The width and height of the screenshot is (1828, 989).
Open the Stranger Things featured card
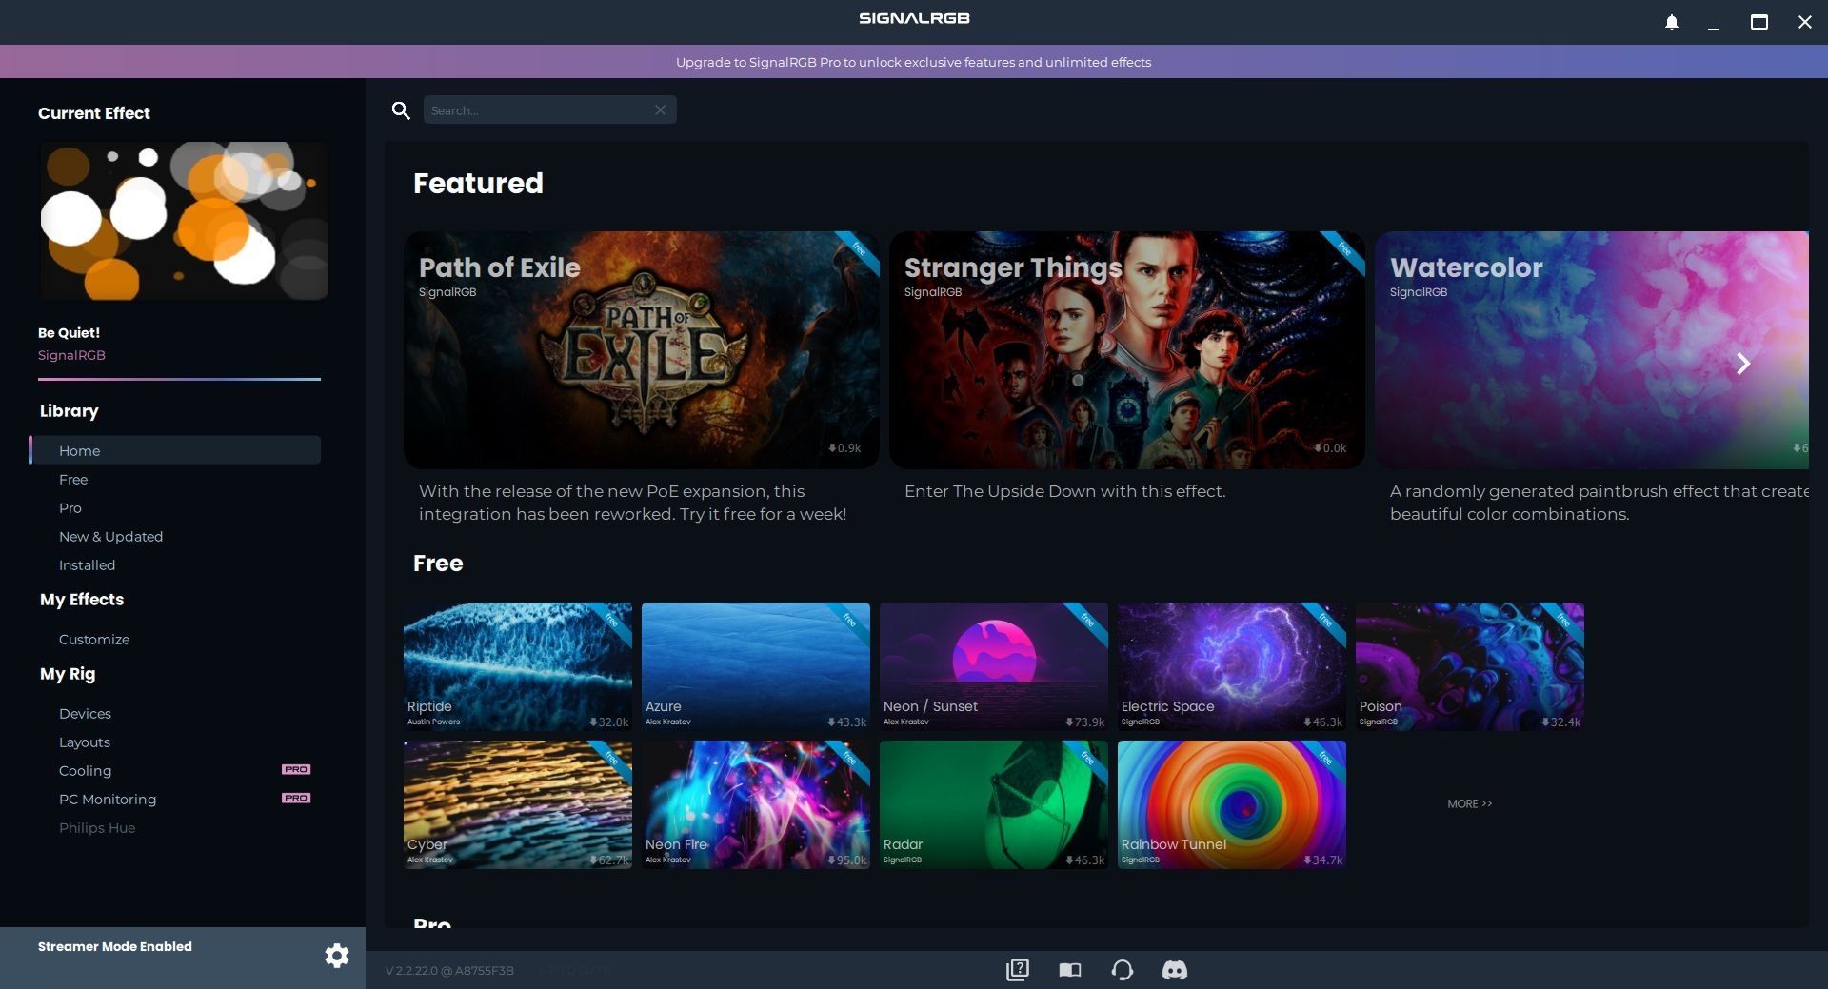pos(1127,349)
